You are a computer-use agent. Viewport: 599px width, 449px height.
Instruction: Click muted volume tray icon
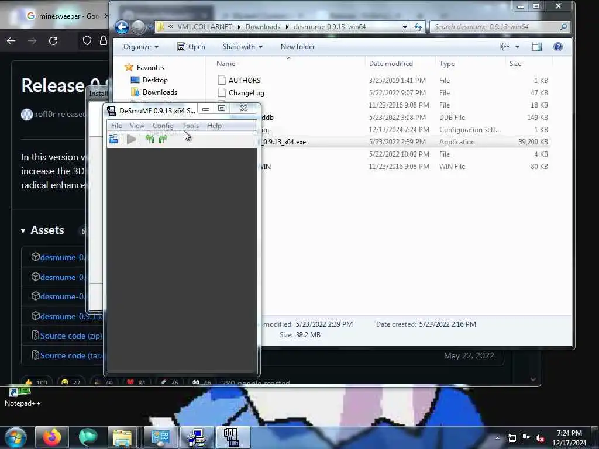click(x=540, y=438)
